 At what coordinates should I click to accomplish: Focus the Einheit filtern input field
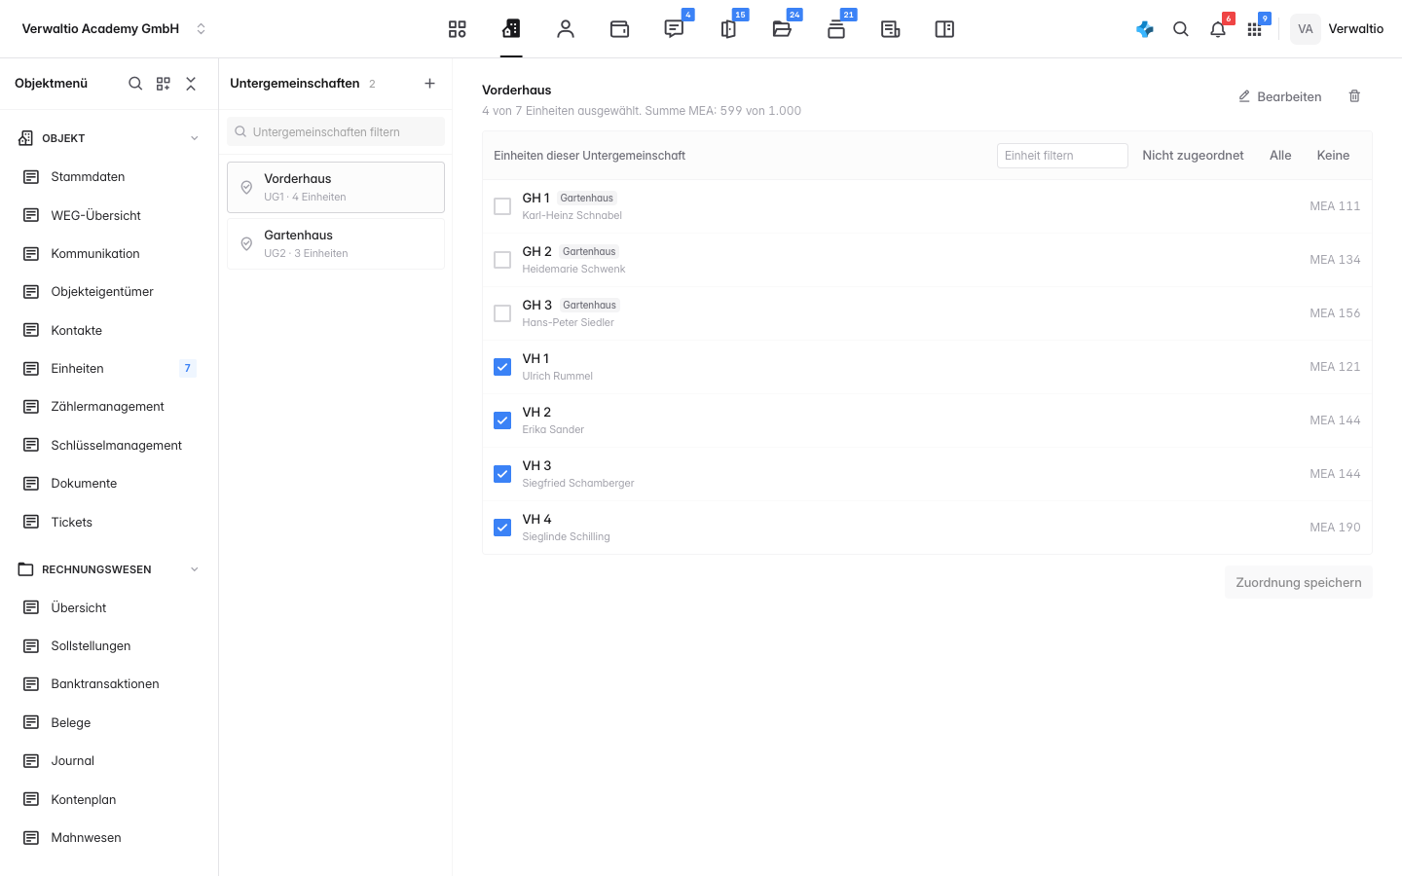tap(1062, 156)
